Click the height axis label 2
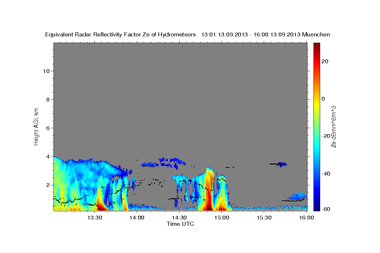Screen dimensions: 380x253 pos(48,185)
